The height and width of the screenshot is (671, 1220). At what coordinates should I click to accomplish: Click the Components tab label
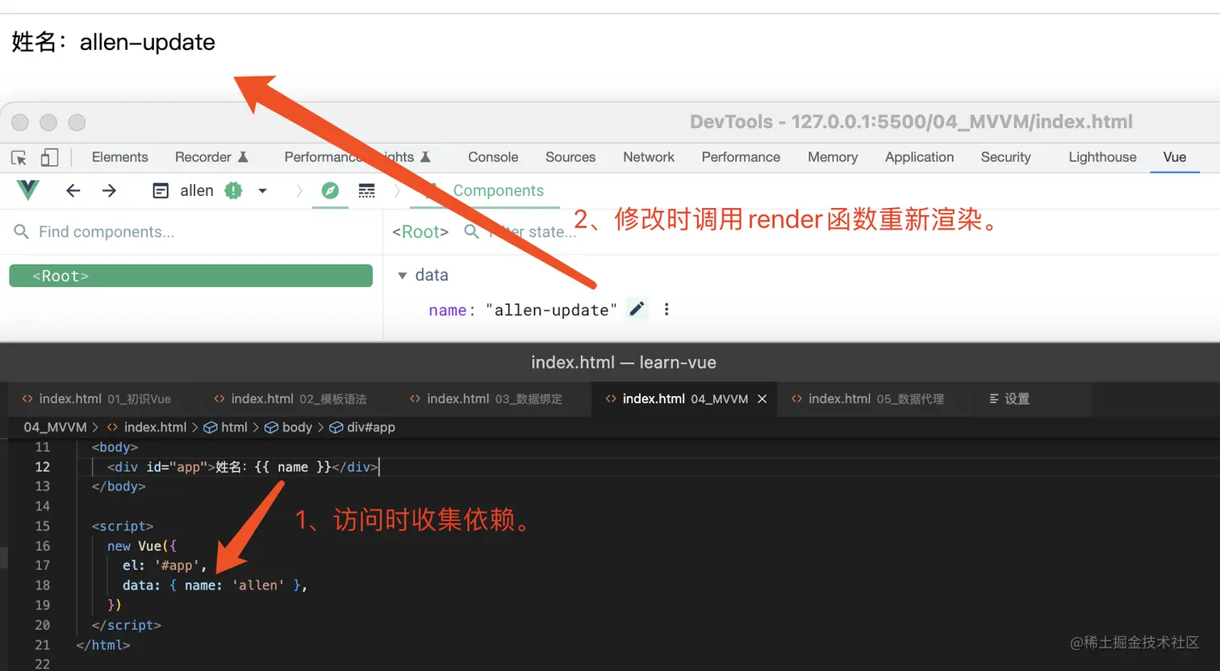[x=499, y=191]
